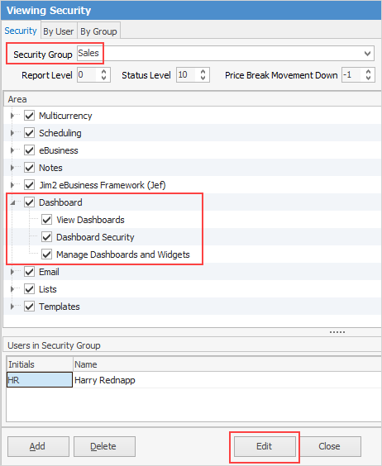Viewport: 382px width, 466px height.
Task: Select Manage Dashboards and Widgets label
Action: [x=123, y=254]
